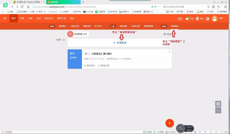Viewport: 230px width, 134px height.
Task: Select 考试 tab in main navigation
Action: 72,18
